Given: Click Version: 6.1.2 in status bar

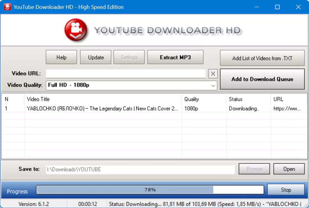Looking at the screenshot, I should pyautogui.click(x=34, y=204).
